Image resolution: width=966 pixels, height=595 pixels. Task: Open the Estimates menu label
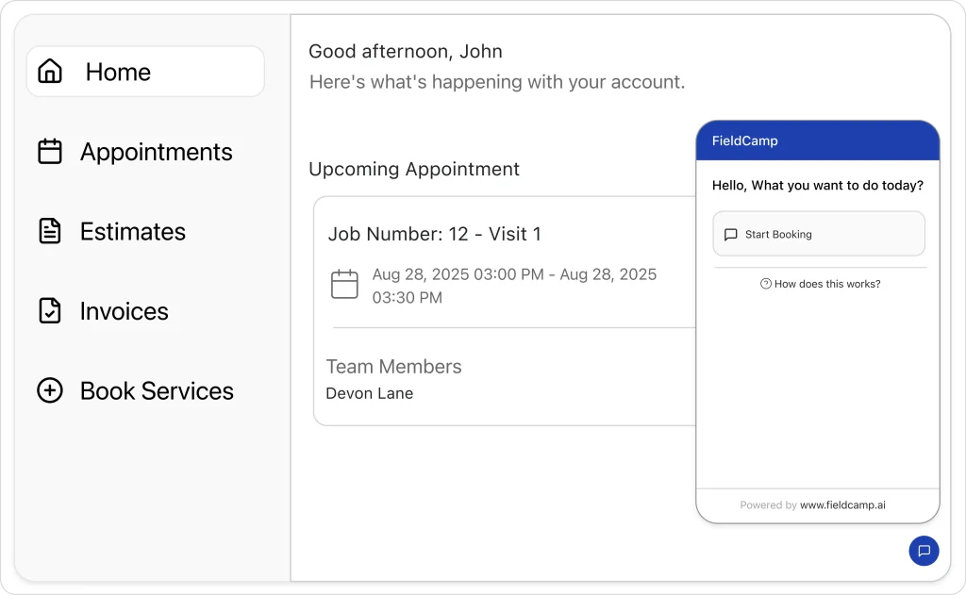click(133, 231)
